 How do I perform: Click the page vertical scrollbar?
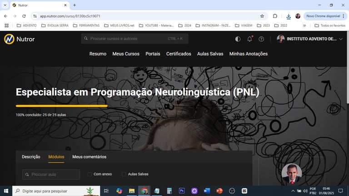coord(348,68)
